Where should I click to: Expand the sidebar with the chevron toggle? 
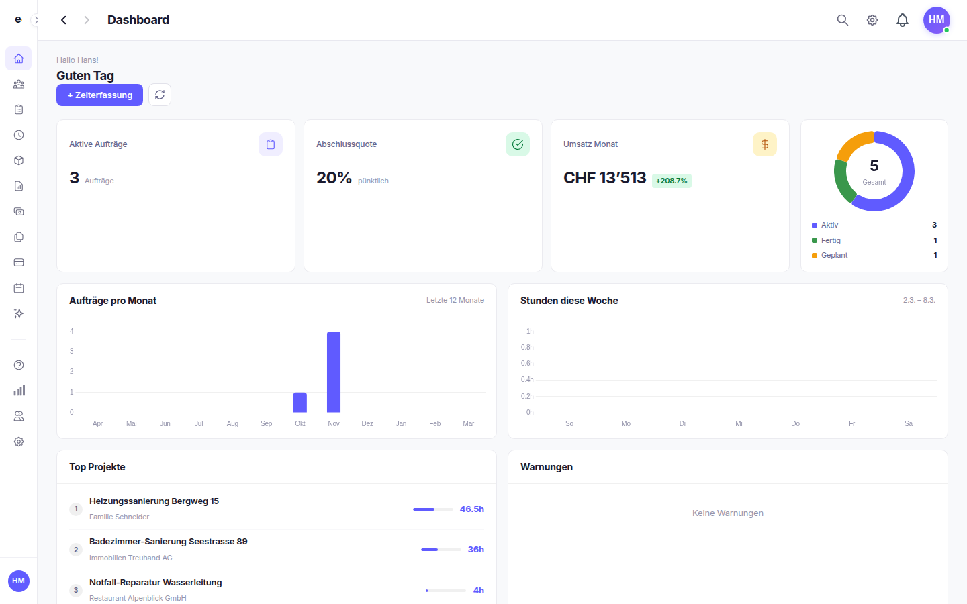(36, 20)
